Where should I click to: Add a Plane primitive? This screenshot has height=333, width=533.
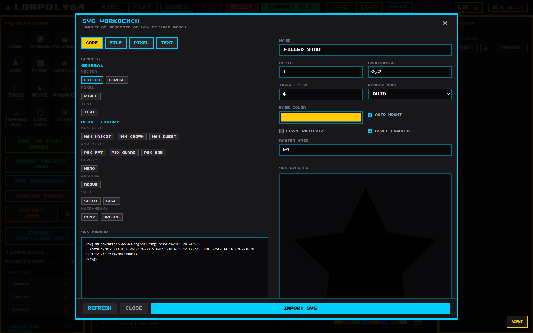click(40, 67)
